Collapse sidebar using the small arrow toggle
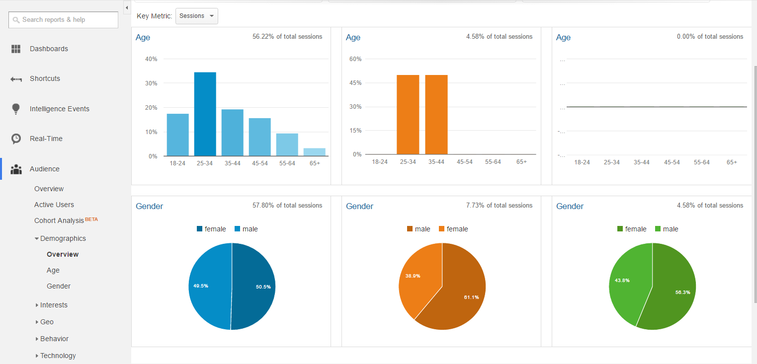This screenshot has width=757, height=364. tap(126, 8)
